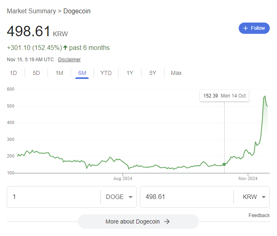Click the Nov 2024 axis label

248,178
